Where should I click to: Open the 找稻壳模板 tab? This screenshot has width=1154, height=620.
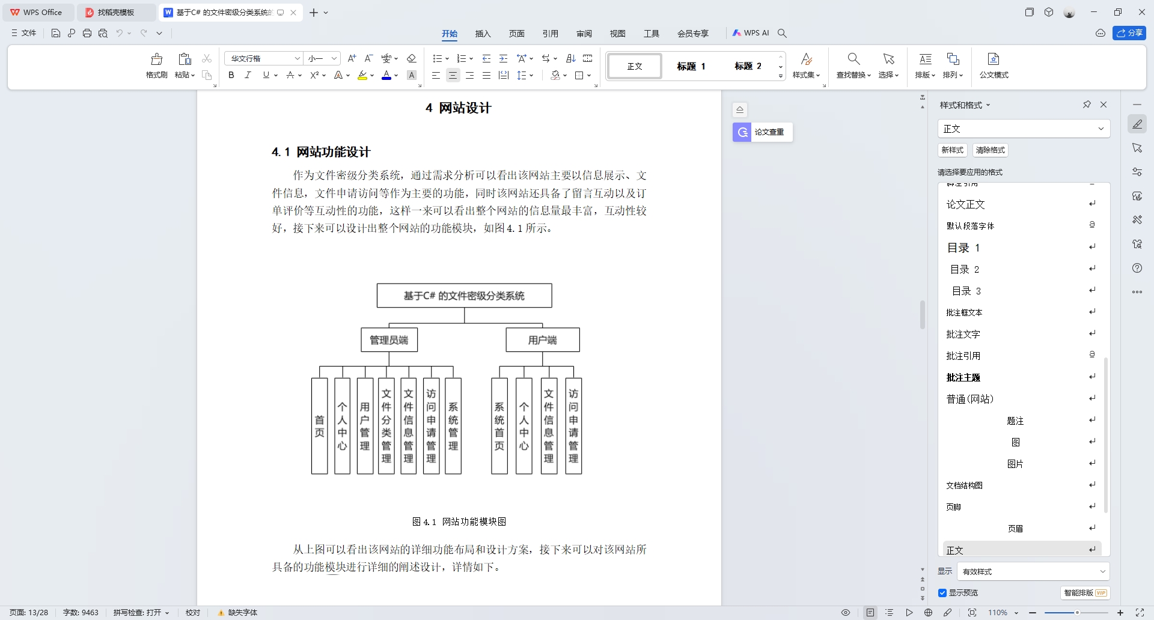click(116, 12)
